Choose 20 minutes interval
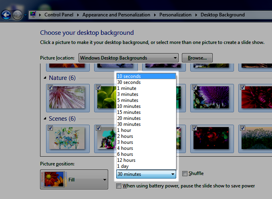272x199 pixels. pos(146,118)
